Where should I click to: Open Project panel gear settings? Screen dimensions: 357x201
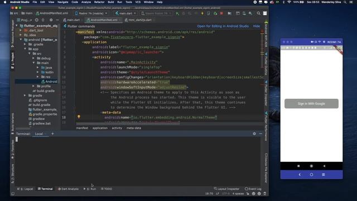(x=51, y=20)
